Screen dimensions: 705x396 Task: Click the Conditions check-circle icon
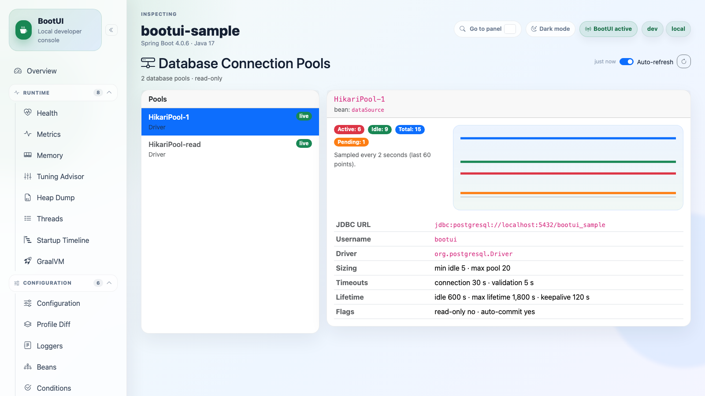(28, 388)
